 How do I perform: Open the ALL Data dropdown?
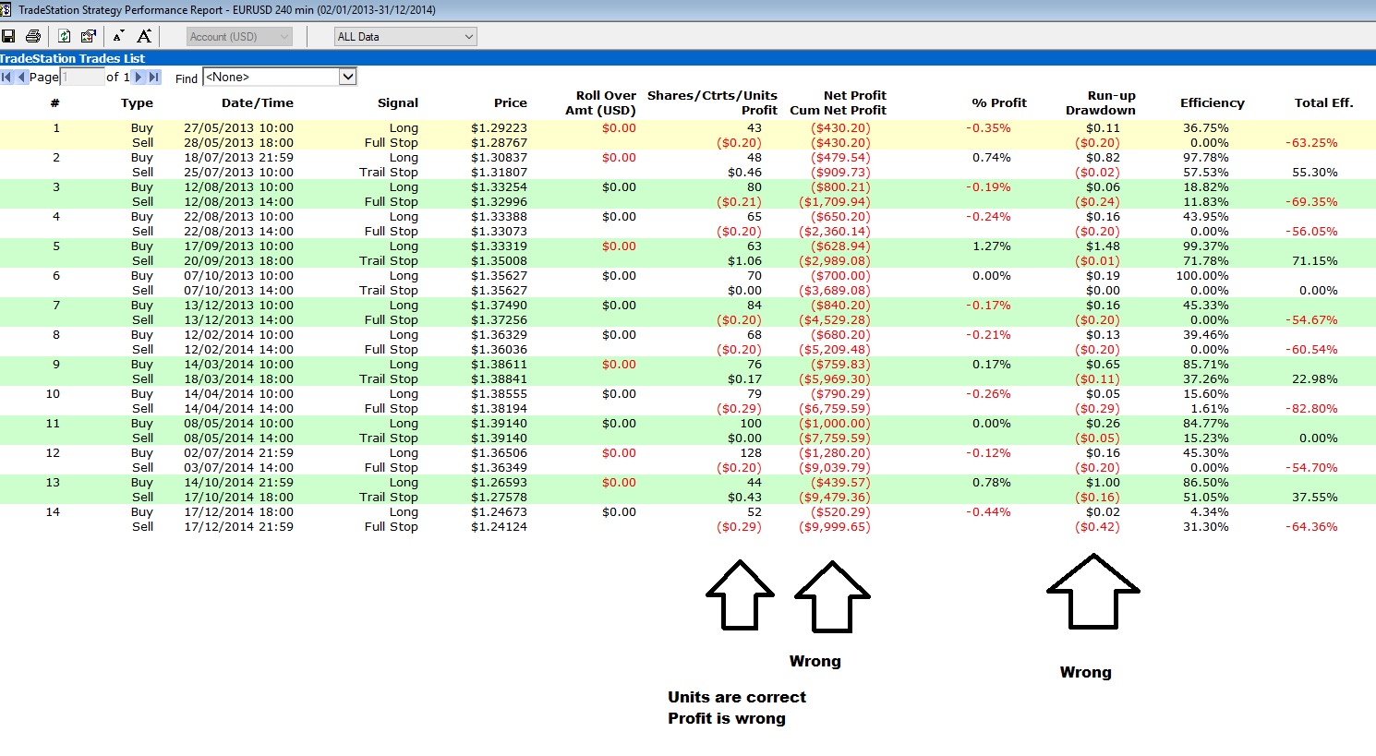405,37
